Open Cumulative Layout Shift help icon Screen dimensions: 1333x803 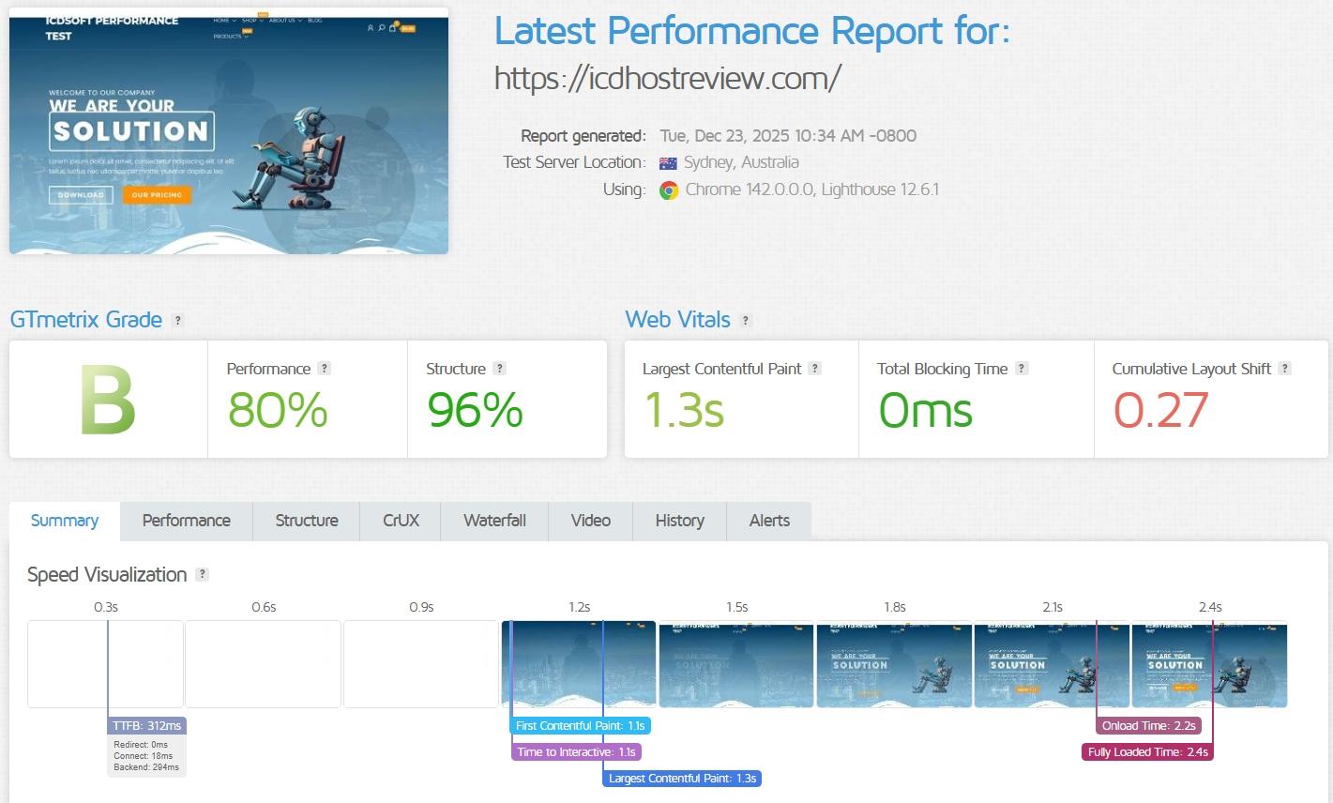coord(1285,369)
